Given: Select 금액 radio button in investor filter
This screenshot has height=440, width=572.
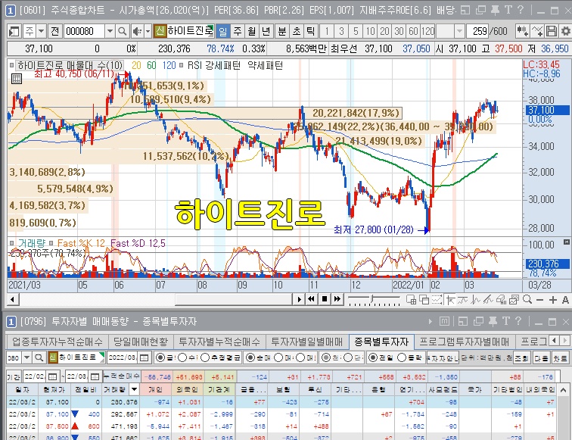Looking at the screenshot, I should point(160,357).
